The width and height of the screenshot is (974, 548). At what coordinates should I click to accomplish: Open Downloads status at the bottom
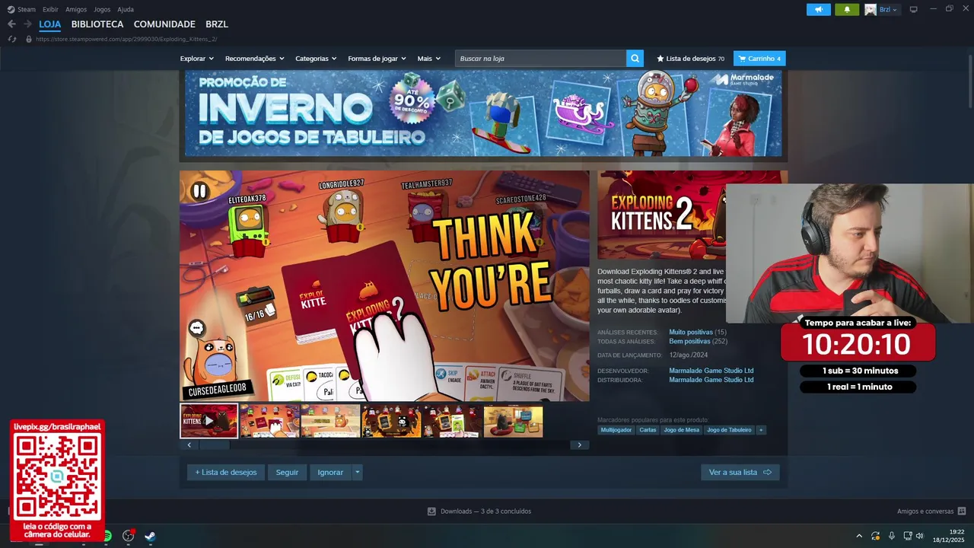click(479, 511)
